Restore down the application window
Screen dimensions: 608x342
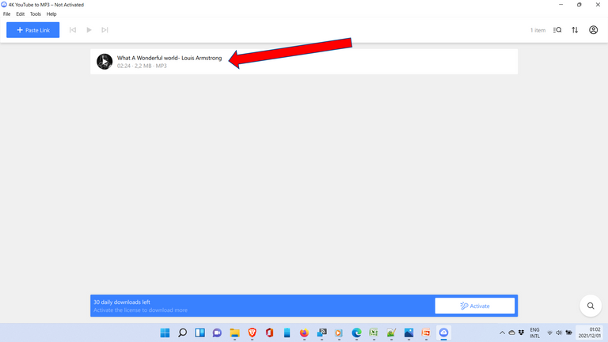[x=579, y=5]
